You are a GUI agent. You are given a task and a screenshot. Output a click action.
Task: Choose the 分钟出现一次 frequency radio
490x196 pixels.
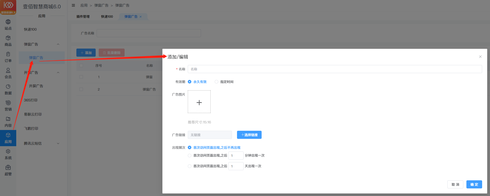[x=190, y=156]
